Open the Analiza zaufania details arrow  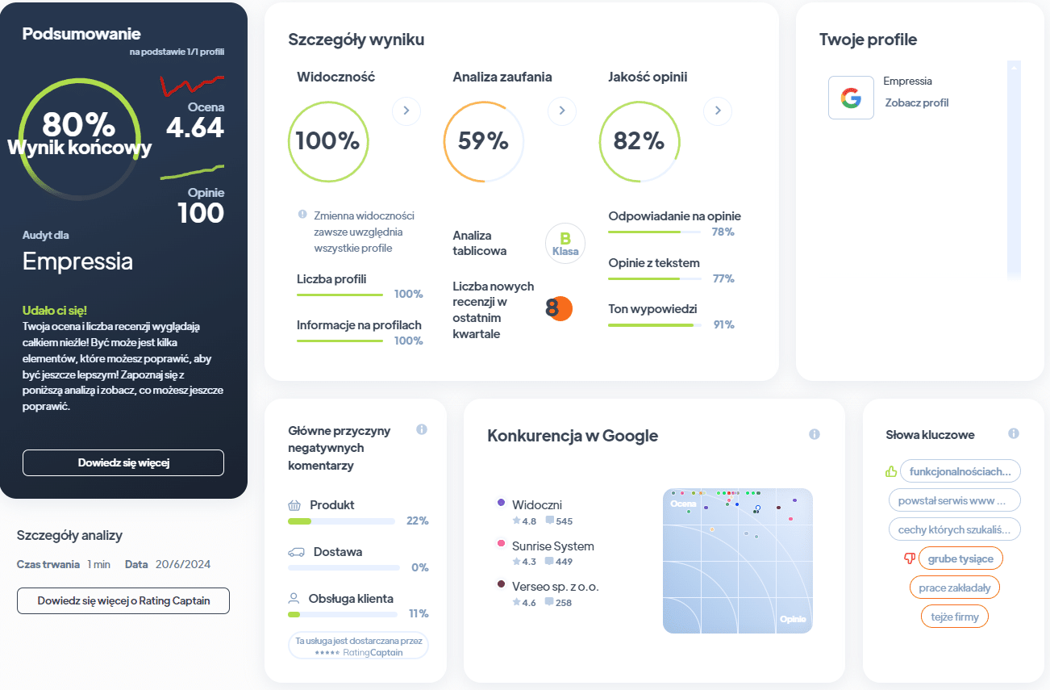[x=562, y=111]
